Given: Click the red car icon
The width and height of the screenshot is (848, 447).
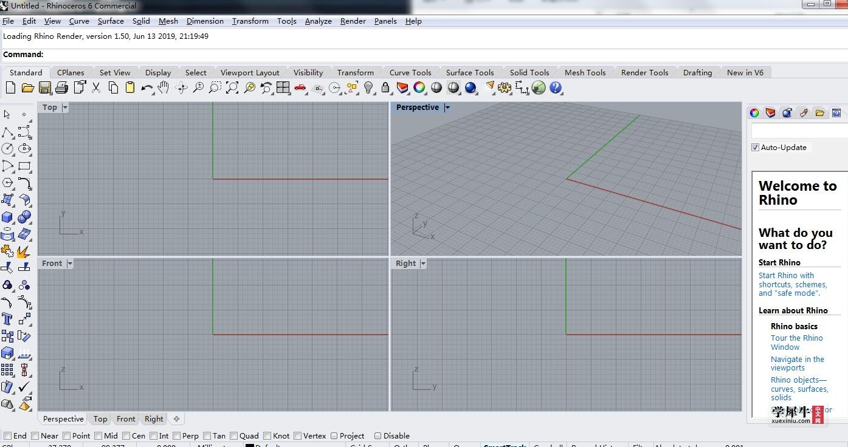Looking at the screenshot, I should (x=300, y=88).
